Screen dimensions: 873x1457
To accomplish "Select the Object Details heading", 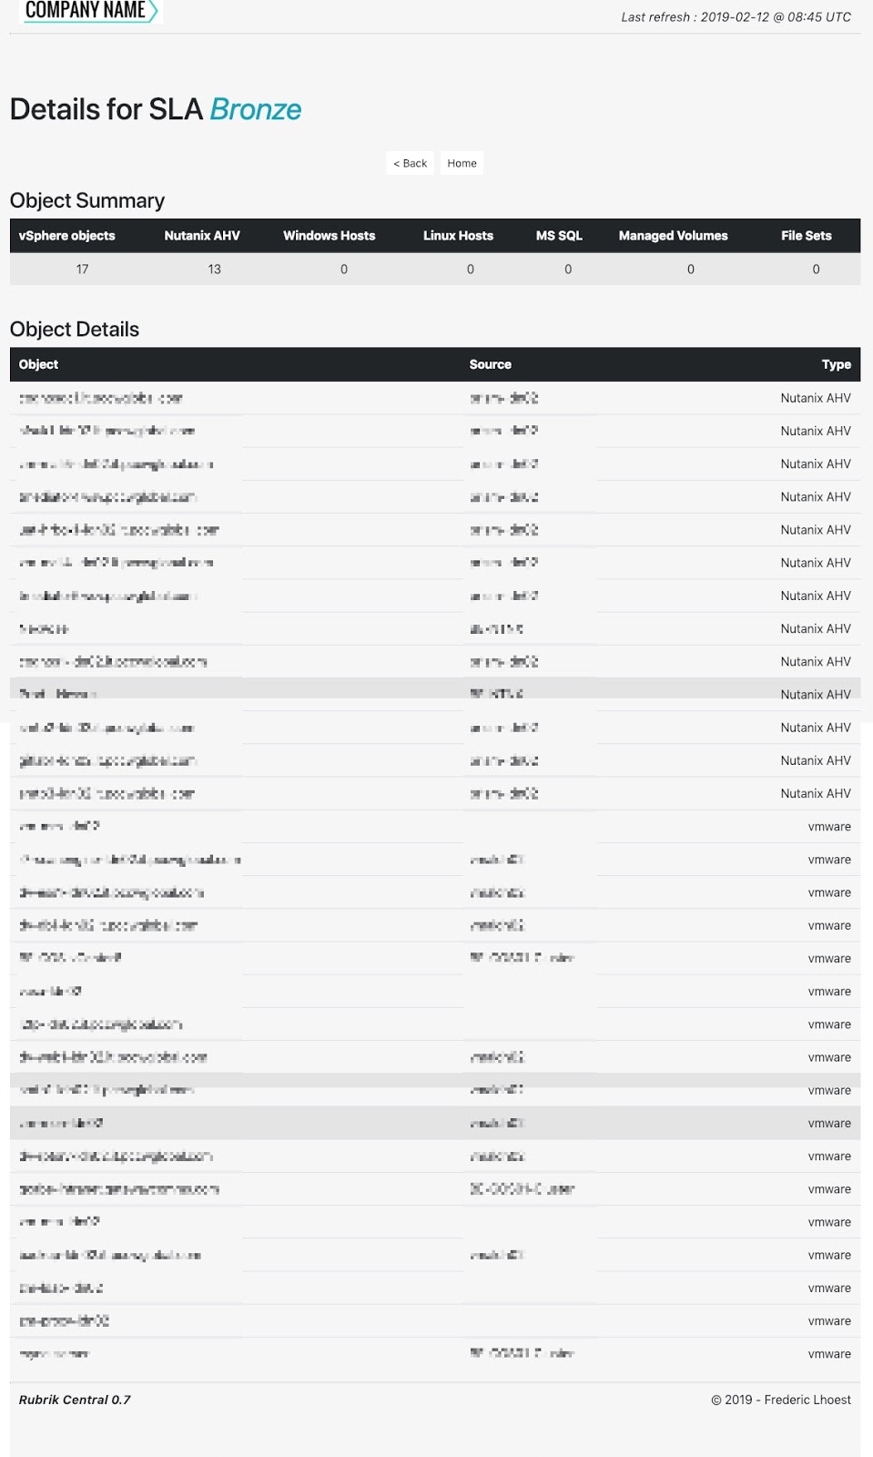I will click(x=75, y=330).
